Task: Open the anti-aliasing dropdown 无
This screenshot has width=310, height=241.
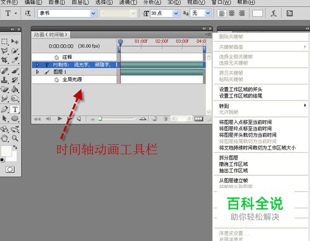Action: (208, 14)
